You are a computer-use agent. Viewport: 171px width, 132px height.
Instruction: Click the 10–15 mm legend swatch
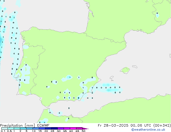tap(36, 128)
